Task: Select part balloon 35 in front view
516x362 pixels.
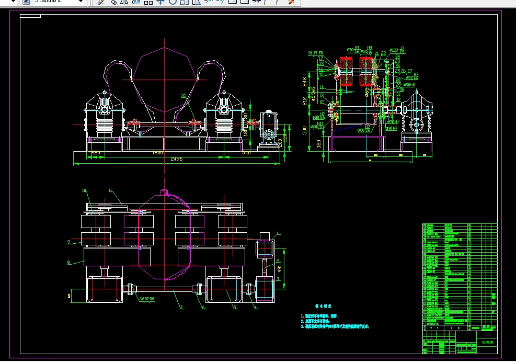Action: click(x=184, y=96)
